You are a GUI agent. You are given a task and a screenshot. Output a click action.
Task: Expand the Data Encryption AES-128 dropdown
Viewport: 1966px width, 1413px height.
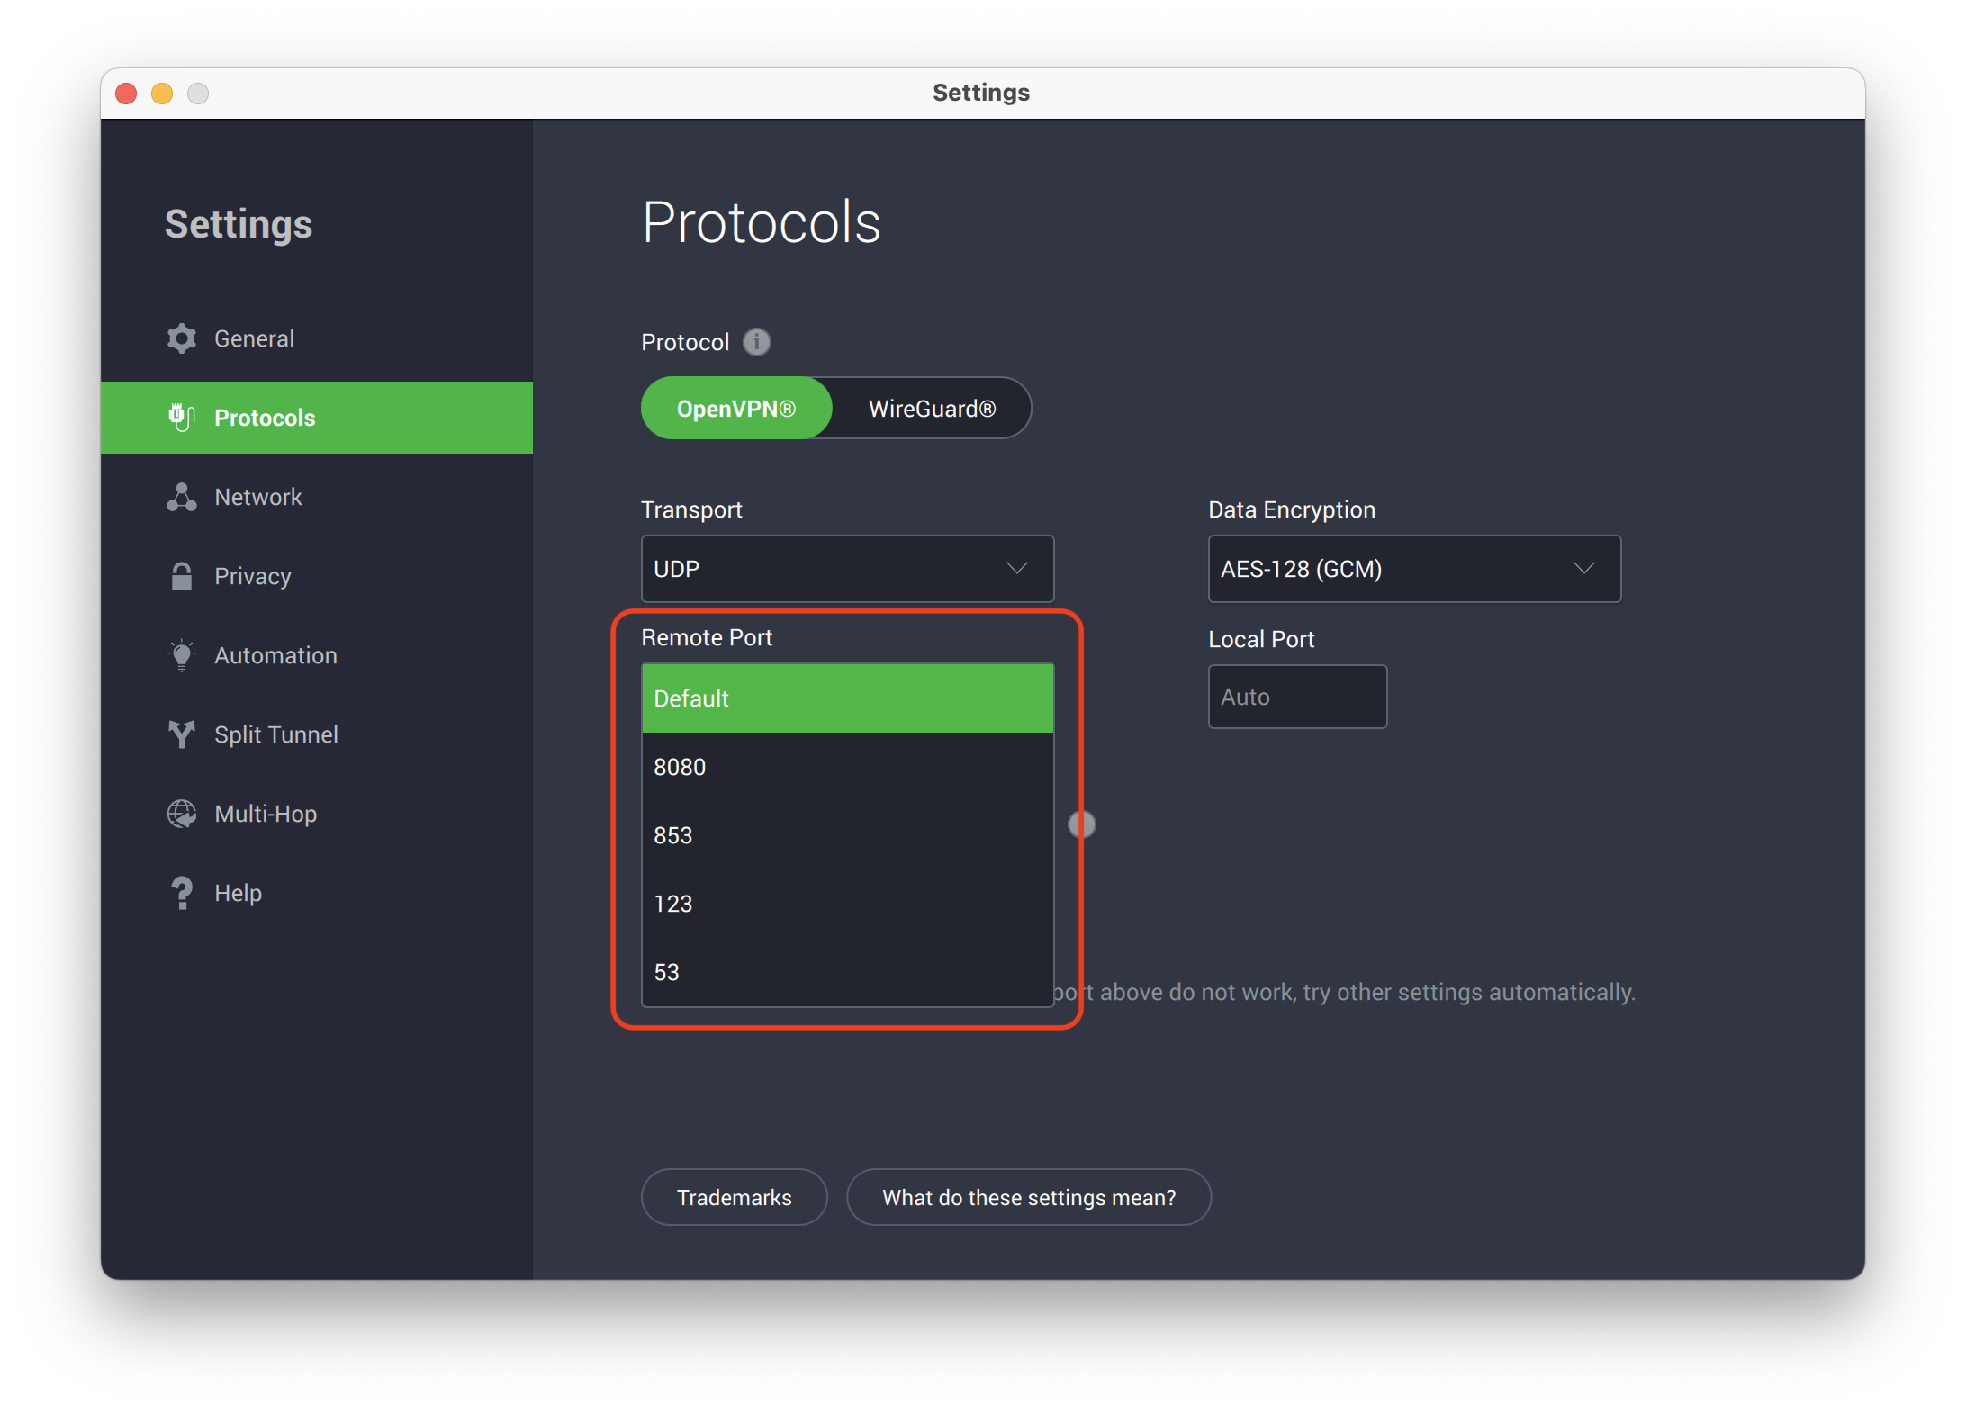(1414, 569)
